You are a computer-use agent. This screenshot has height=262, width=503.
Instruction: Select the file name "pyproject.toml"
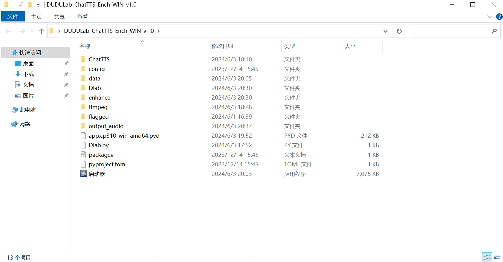[108, 164]
